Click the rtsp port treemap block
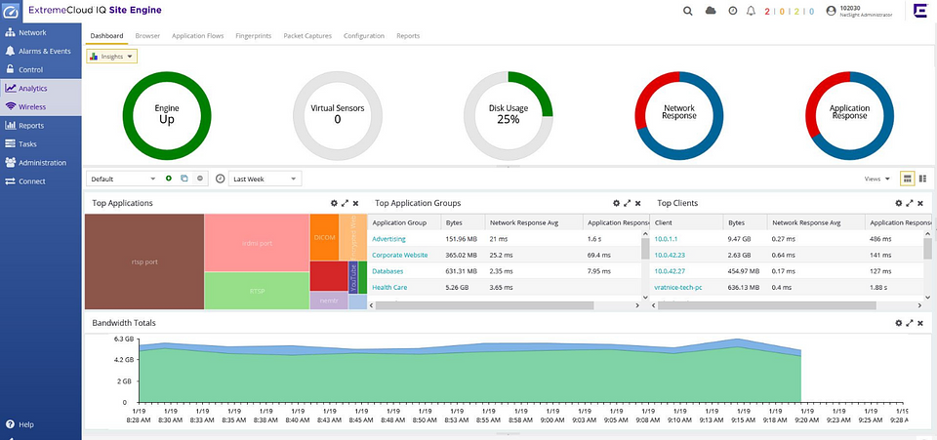This screenshot has height=440, width=937. click(x=144, y=260)
